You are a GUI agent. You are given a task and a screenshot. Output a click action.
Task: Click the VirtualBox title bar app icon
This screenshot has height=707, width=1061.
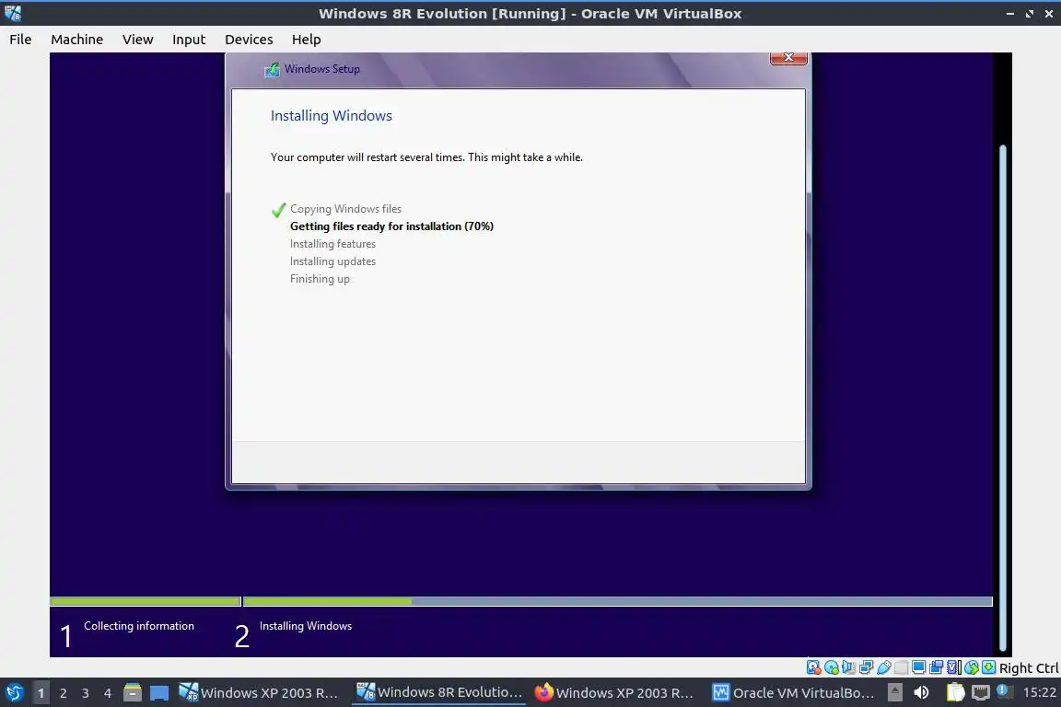point(13,13)
